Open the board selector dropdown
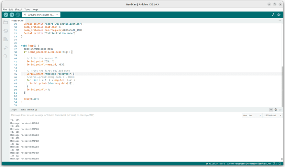The height and width of the screenshot is (167, 285). point(41,15)
